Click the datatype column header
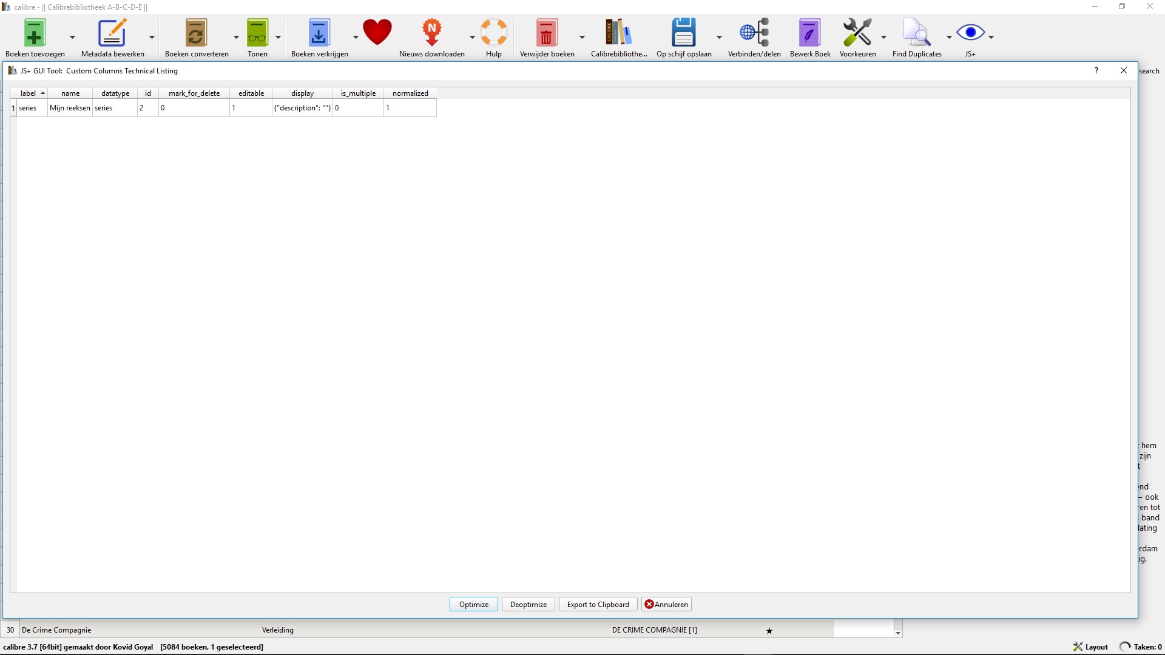The height and width of the screenshot is (655, 1165). [x=115, y=93]
